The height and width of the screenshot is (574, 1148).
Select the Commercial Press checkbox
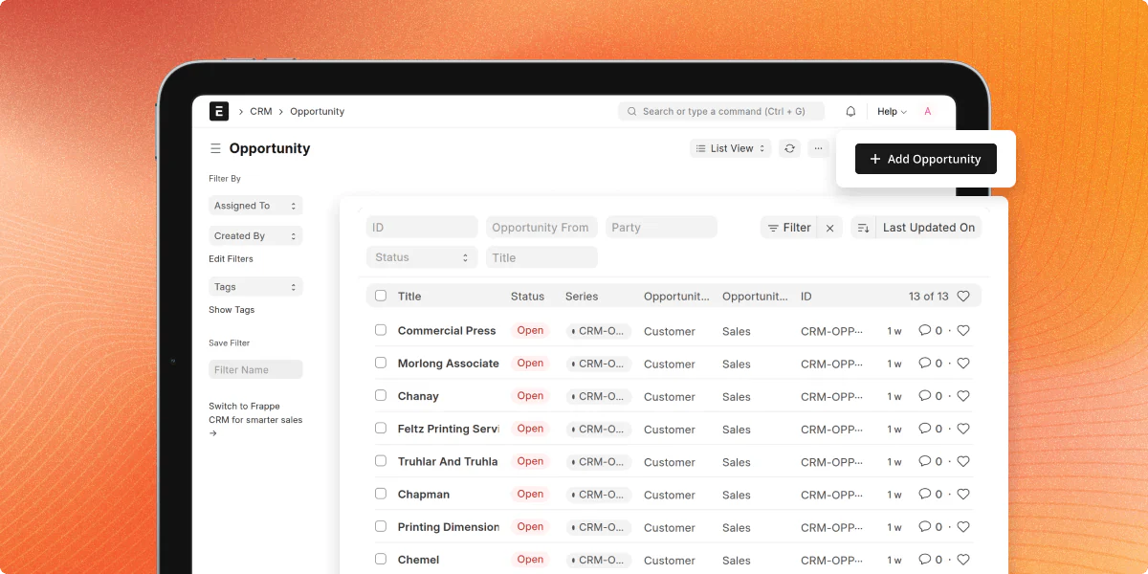pyautogui.click(x=381, y=330)
